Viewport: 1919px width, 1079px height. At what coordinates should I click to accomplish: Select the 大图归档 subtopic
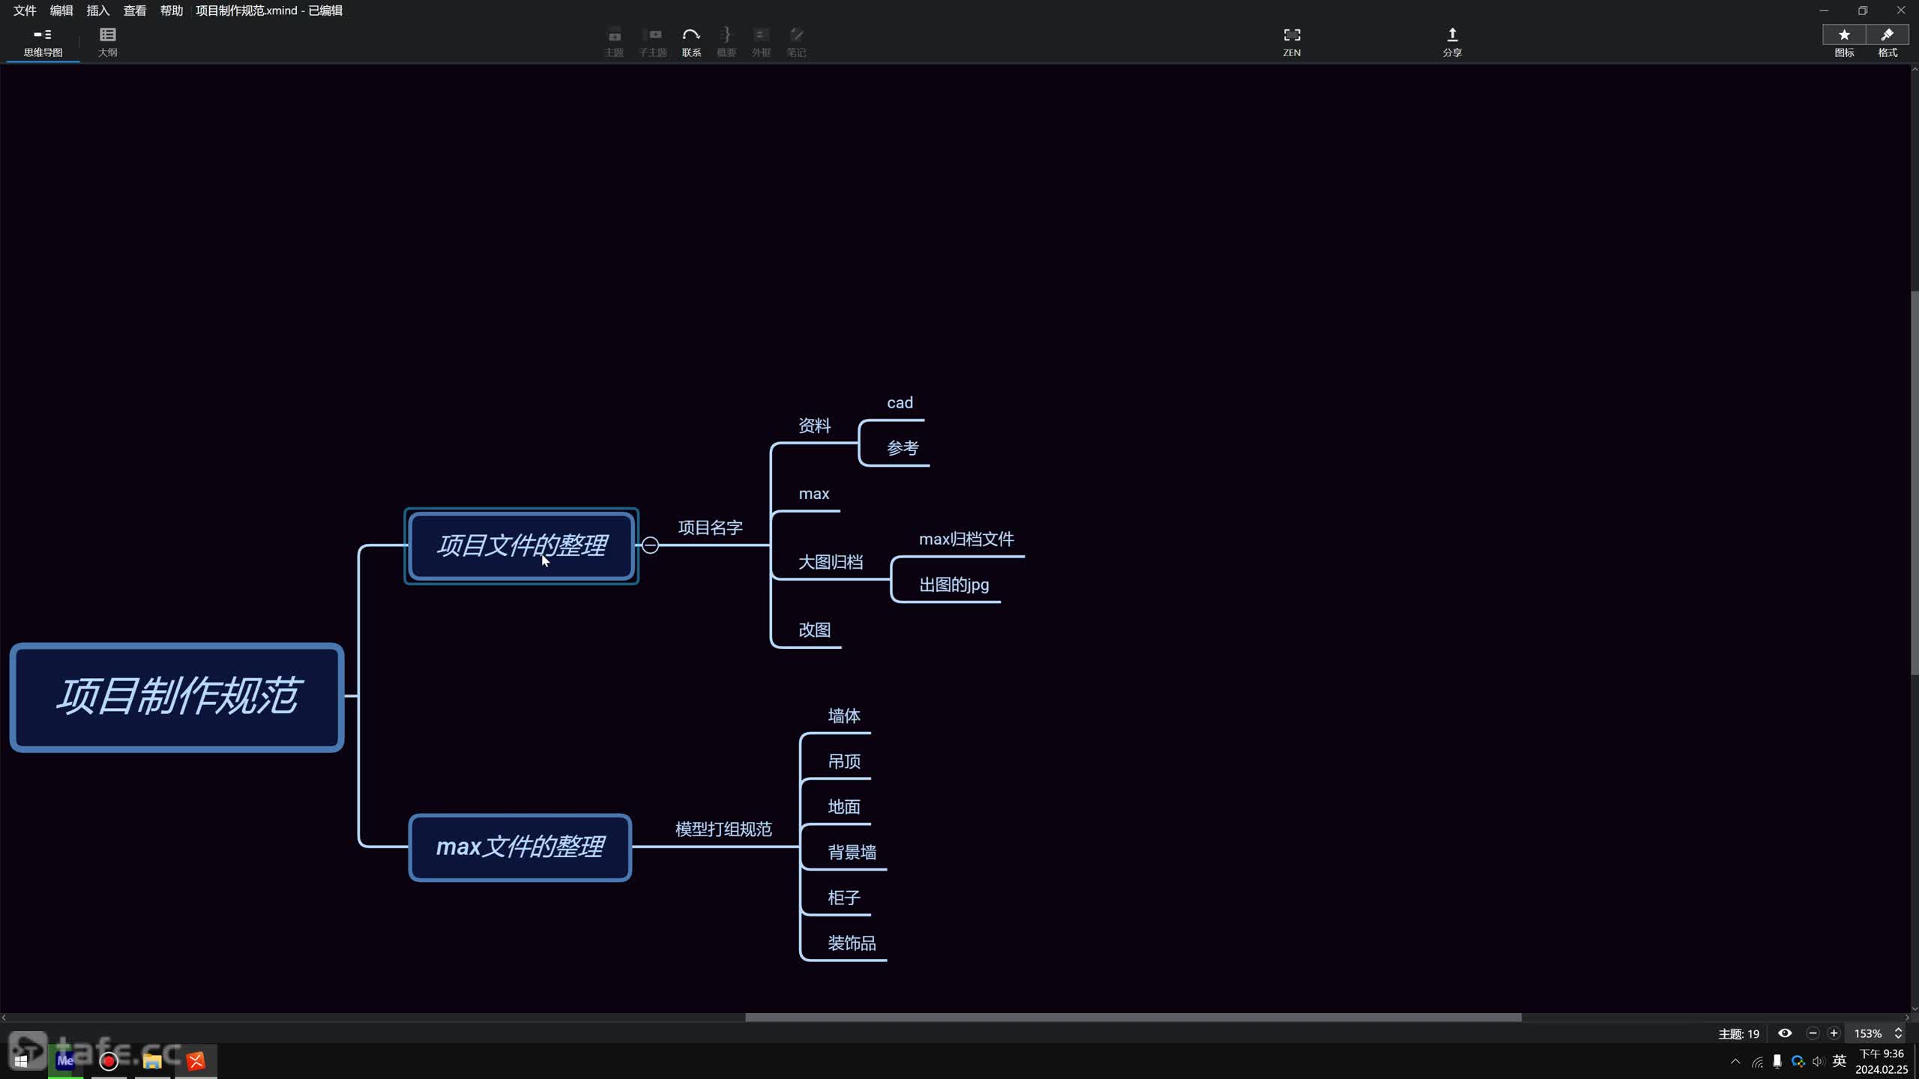pyautogui.click(x=830, y=562)
